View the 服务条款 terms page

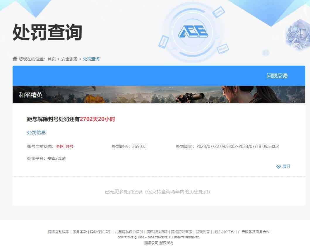click(x=79, y=231)
